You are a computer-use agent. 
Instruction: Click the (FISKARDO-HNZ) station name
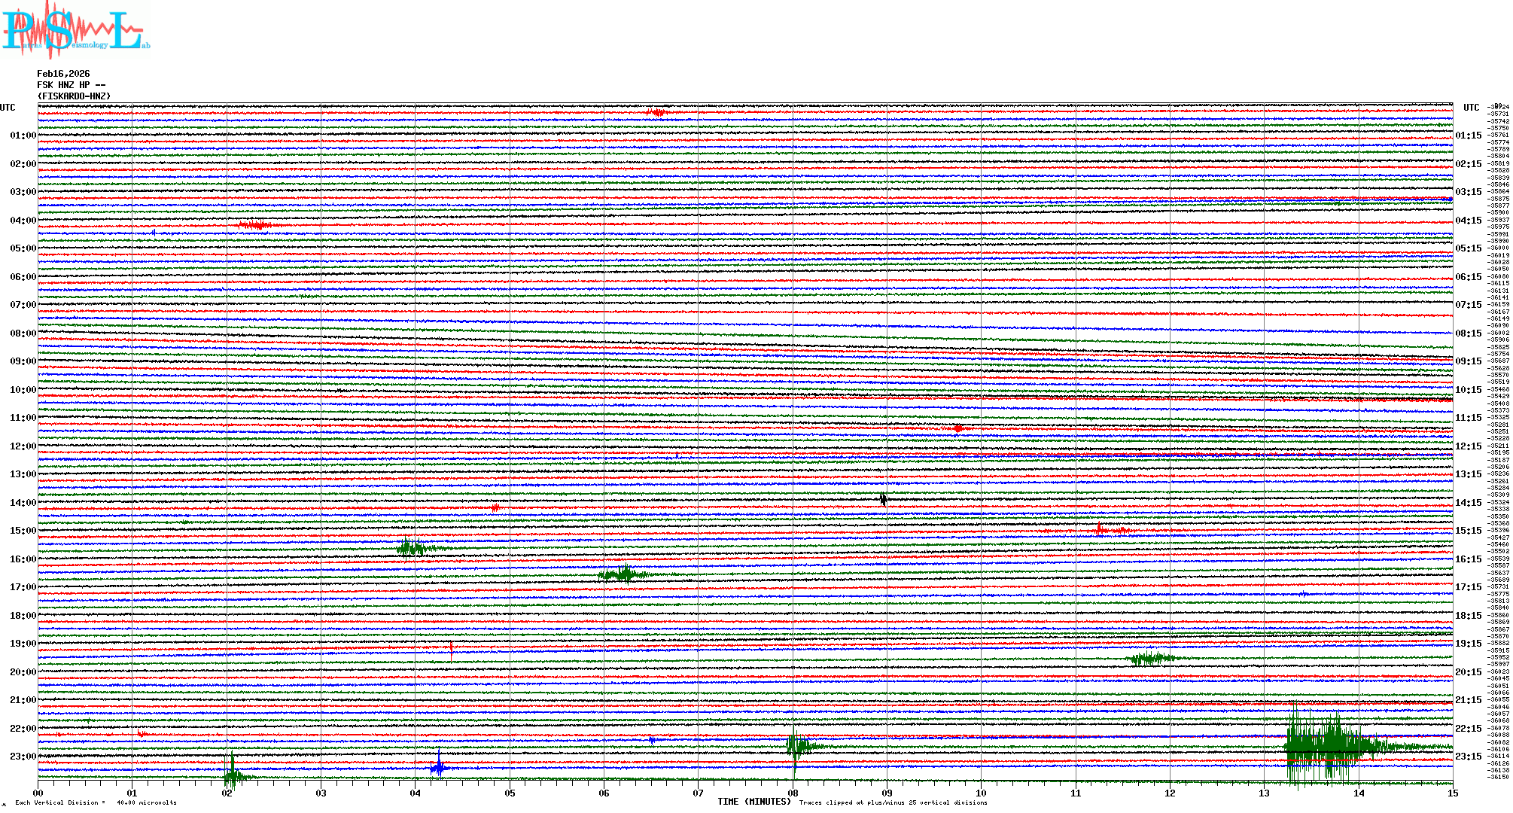click(74, 96)
